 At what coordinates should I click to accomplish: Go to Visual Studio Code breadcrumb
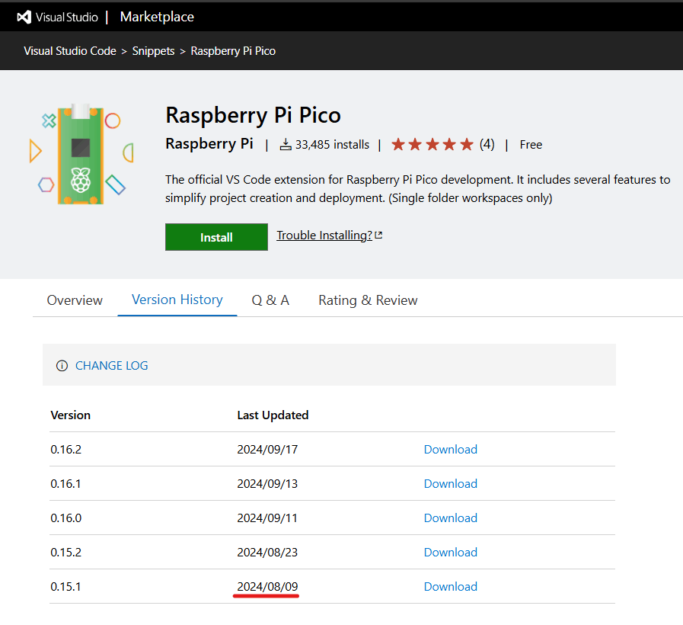click(70, 51)
